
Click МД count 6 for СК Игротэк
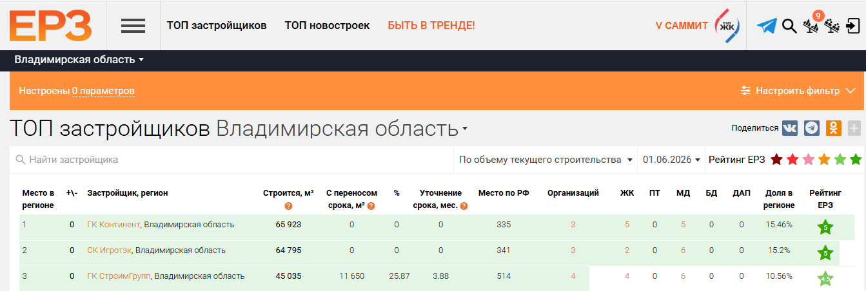[x=684, y=250]
